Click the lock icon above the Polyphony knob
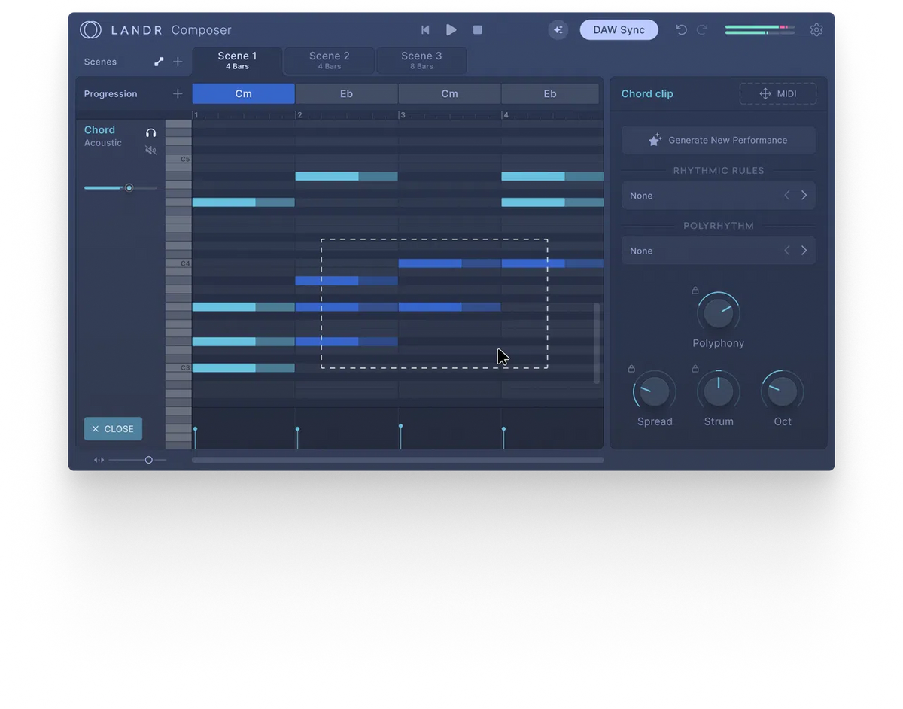The width and height of the screenshot is (903, 709). pyautogui.click(x=695, y=290)
